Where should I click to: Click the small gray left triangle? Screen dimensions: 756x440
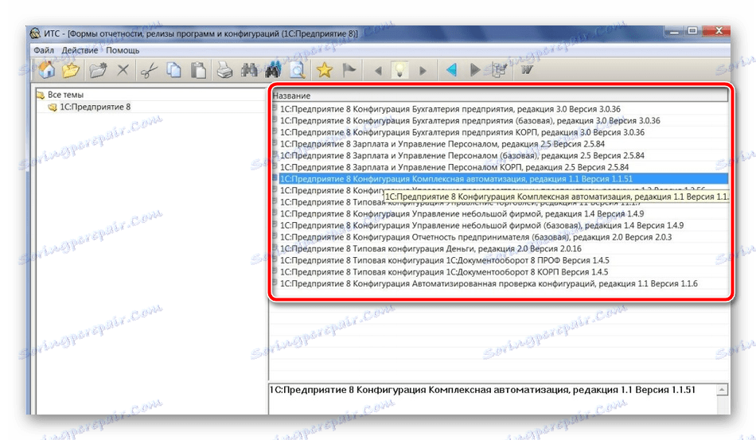click(378, 71)
